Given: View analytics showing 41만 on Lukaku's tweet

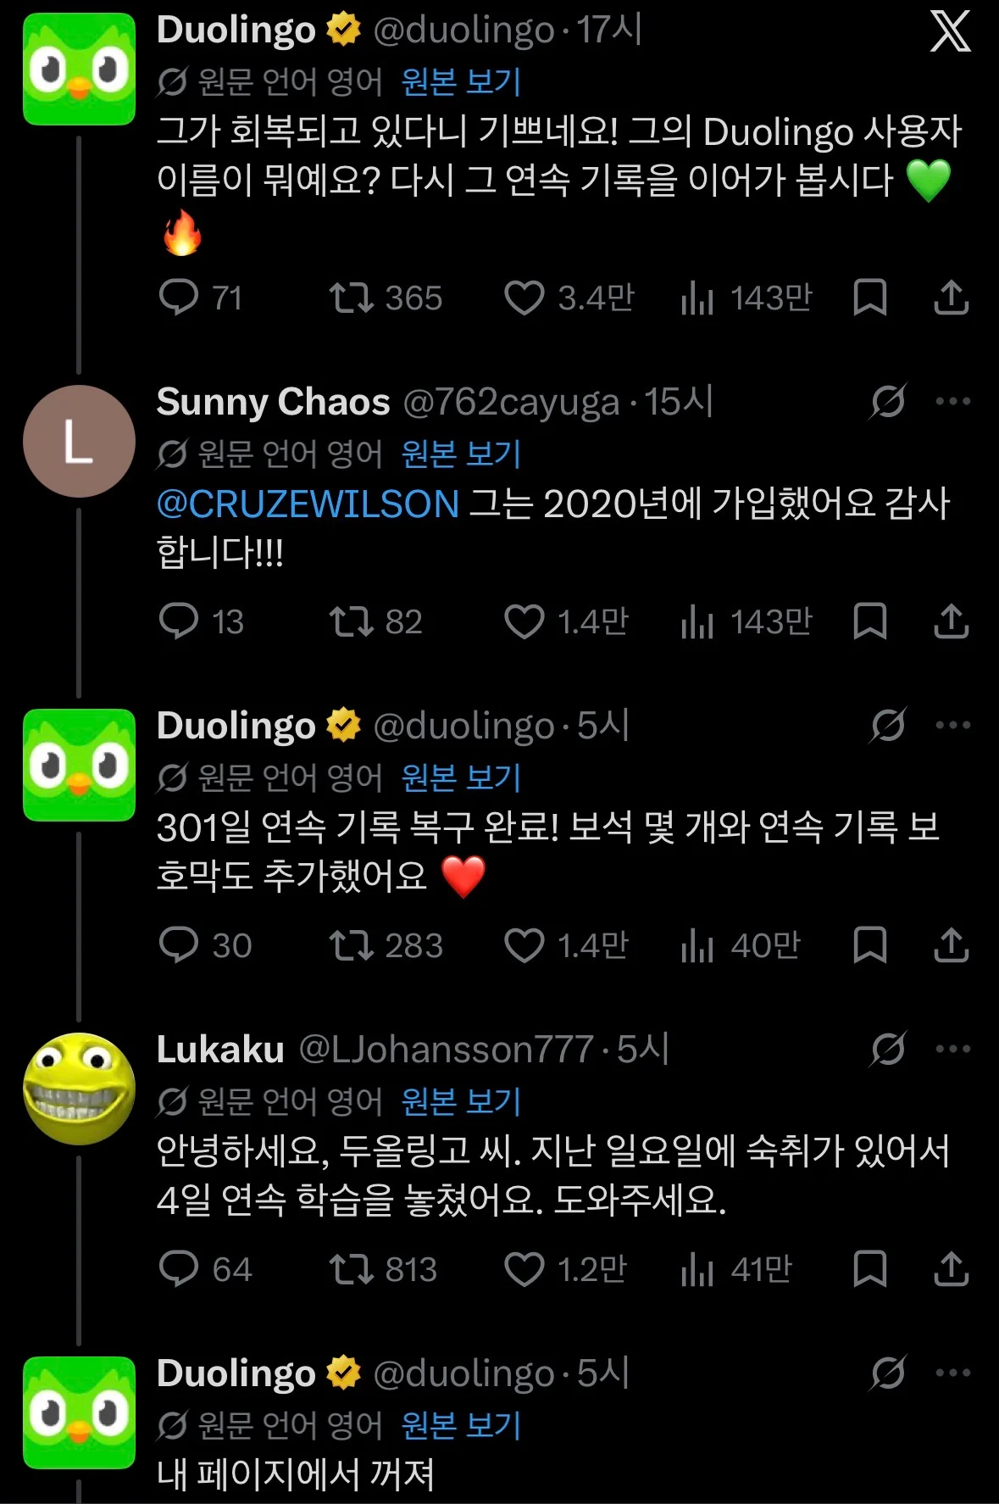Looking at the screenshot, I should [735, 1269].
